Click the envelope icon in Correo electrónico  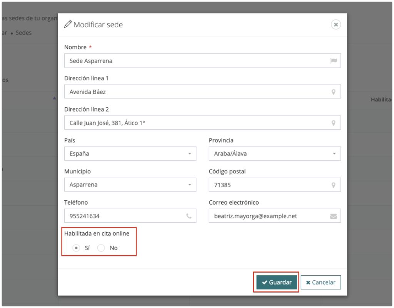334,216
